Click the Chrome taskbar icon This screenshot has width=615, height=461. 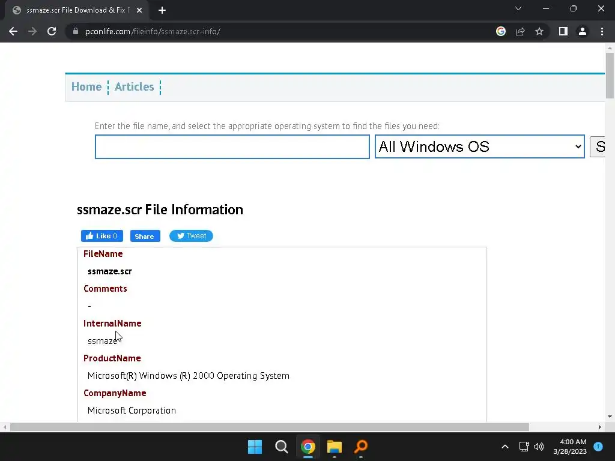[x=308, y=447]
